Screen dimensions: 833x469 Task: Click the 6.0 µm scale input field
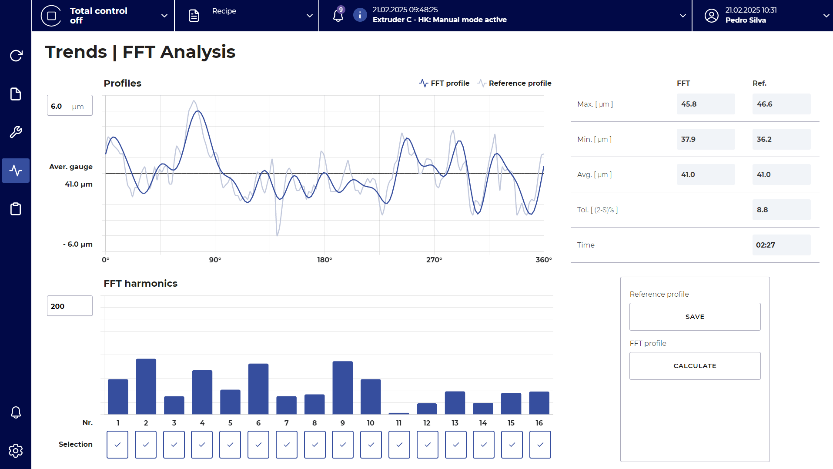point(70,106)
